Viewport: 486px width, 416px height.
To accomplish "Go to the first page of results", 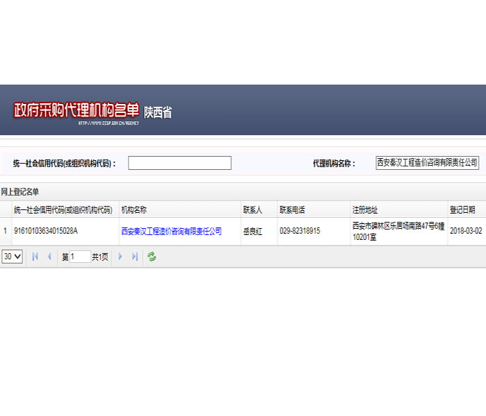I will [35, 257].
